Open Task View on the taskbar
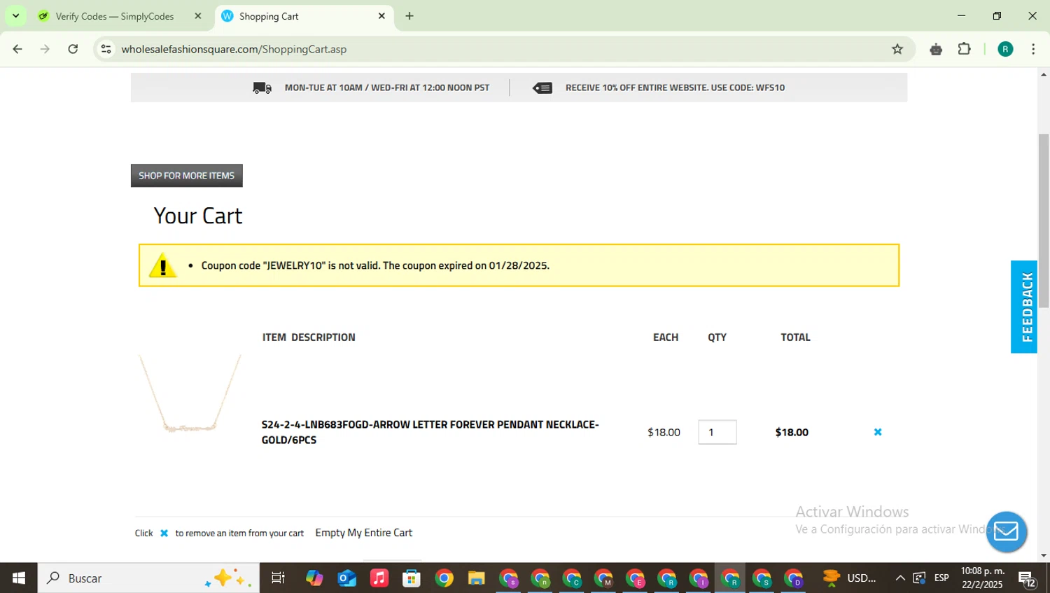This screenshot has width=1050, height=593. coord(278,578)
